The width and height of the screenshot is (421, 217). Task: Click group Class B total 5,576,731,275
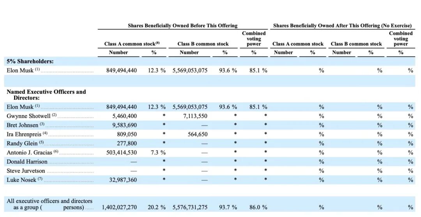click(190, 207)
